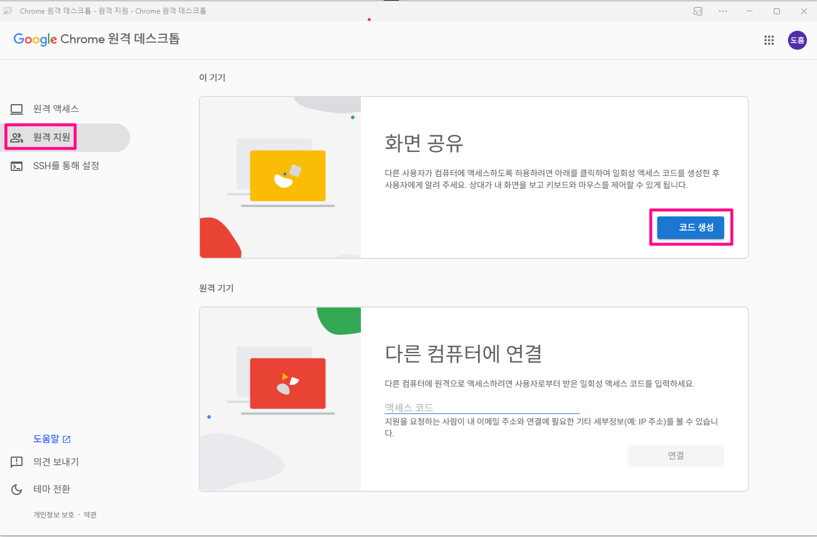817x537 pixels.
Task: Maximize the Chrome 원격 데스크톱 window
Action: tap(777, 11)
